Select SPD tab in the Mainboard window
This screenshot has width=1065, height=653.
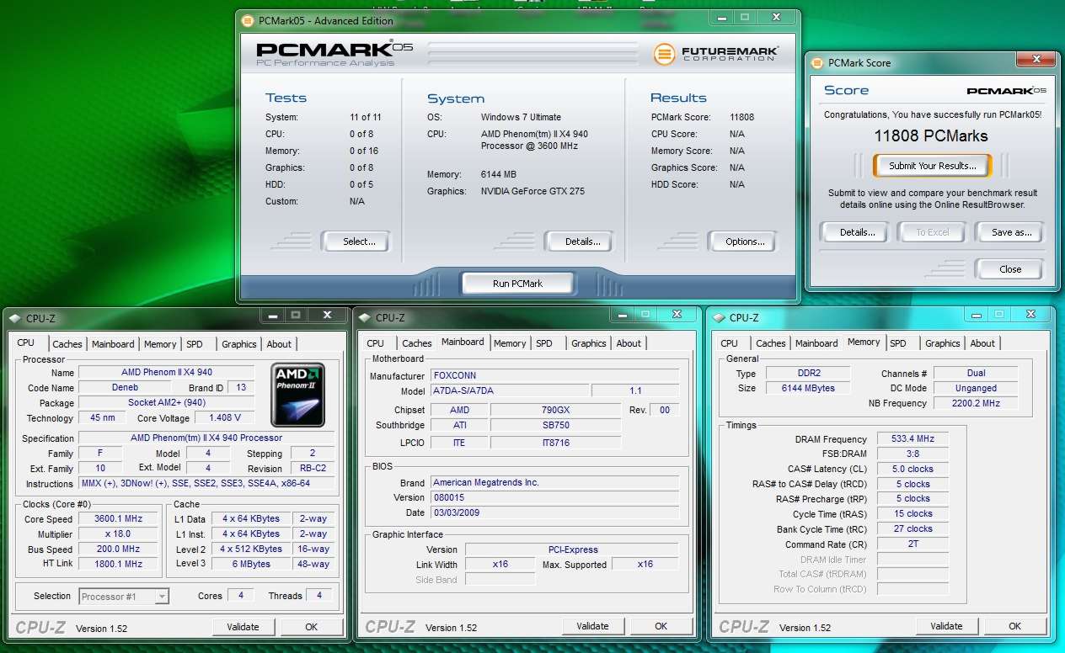[544, 343]
